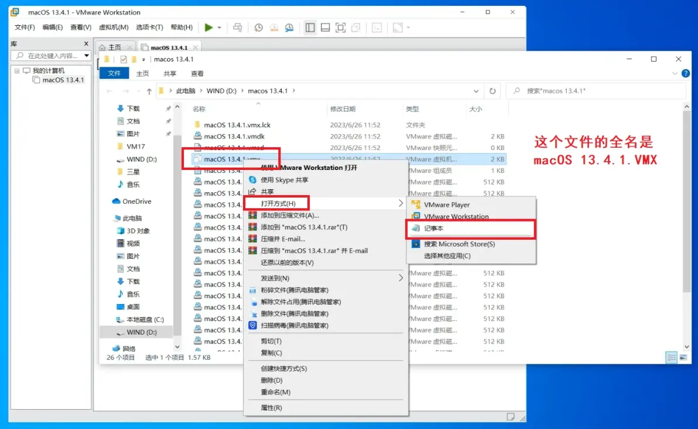This screenshot has width=698, height=429.
Task: Select 网络 in the navigation pane
Action: (129, 348)
